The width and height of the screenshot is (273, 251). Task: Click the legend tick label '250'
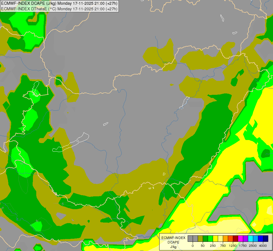(x=213, y=246)
